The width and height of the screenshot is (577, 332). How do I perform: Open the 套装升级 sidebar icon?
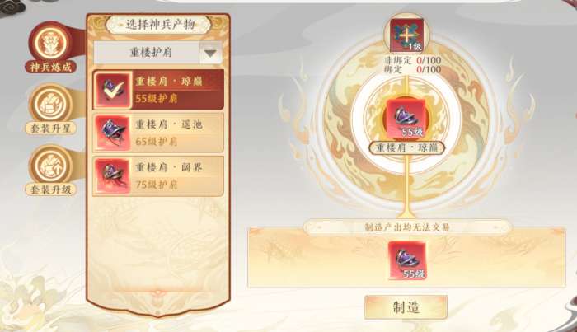click(x=51, y=166)
